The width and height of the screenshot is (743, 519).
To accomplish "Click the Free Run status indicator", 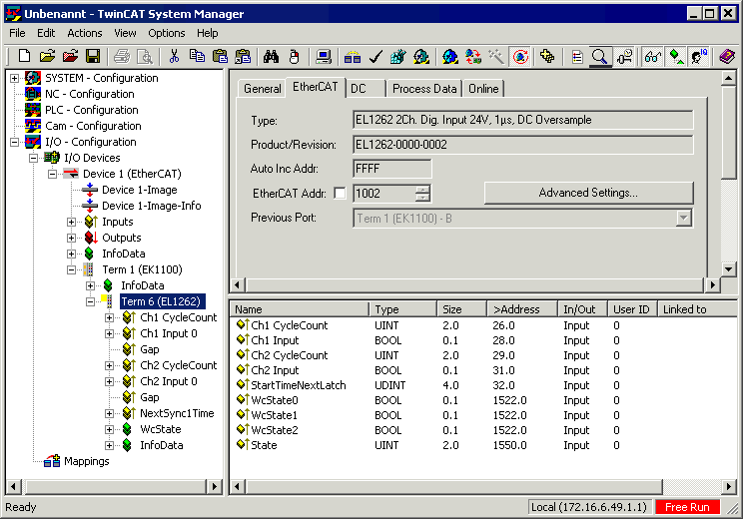I will click(687, 507).
